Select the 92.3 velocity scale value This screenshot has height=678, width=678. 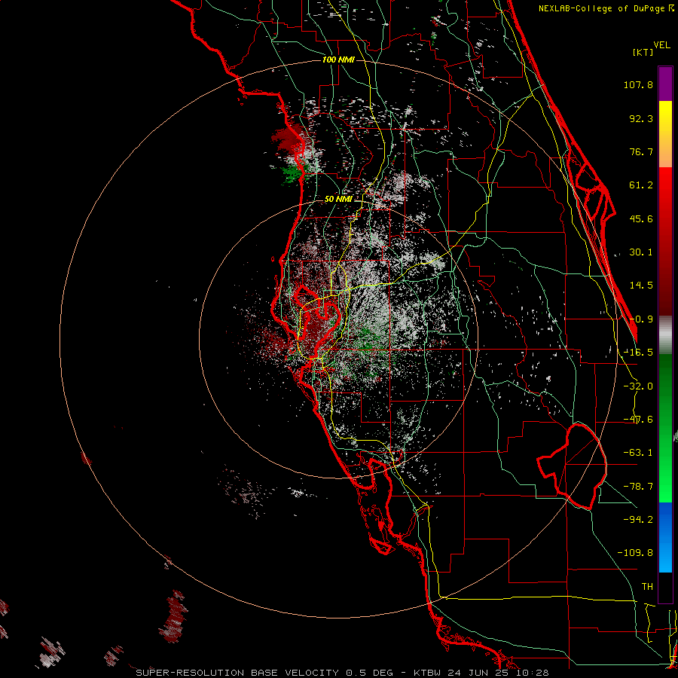click(x=641, y=118)
